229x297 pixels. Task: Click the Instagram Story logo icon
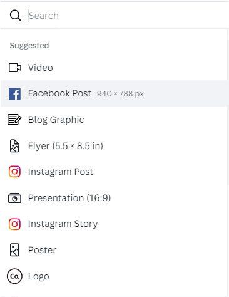pyautogui.click(x=14, y=224)
